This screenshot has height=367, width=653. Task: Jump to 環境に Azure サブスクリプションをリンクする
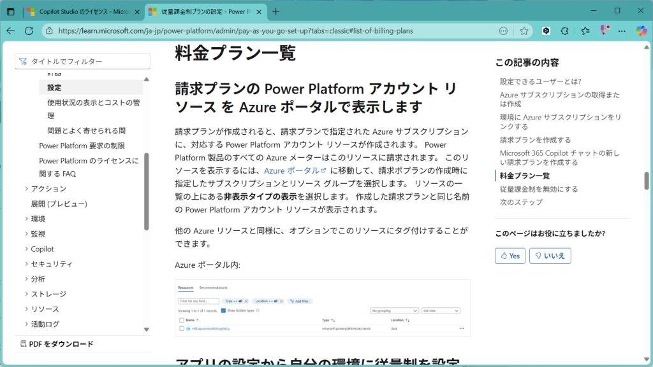pyautogui.click(x=561, y=121)
